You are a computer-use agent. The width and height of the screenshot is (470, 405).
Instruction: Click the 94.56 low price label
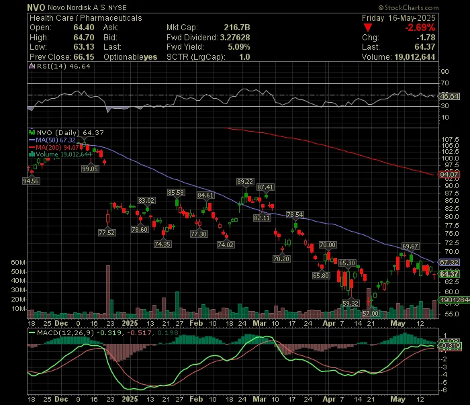point(31,181)
